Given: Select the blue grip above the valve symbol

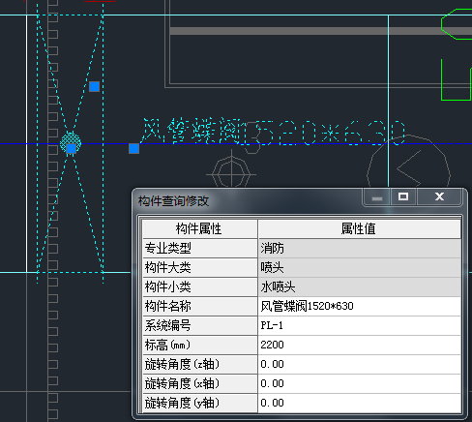Looking at the screenshot, I should (94, 86).
